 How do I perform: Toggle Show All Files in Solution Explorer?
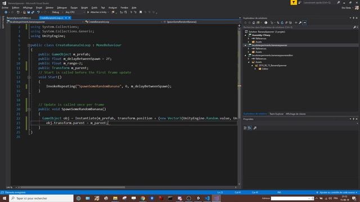[x=290, y=22]
